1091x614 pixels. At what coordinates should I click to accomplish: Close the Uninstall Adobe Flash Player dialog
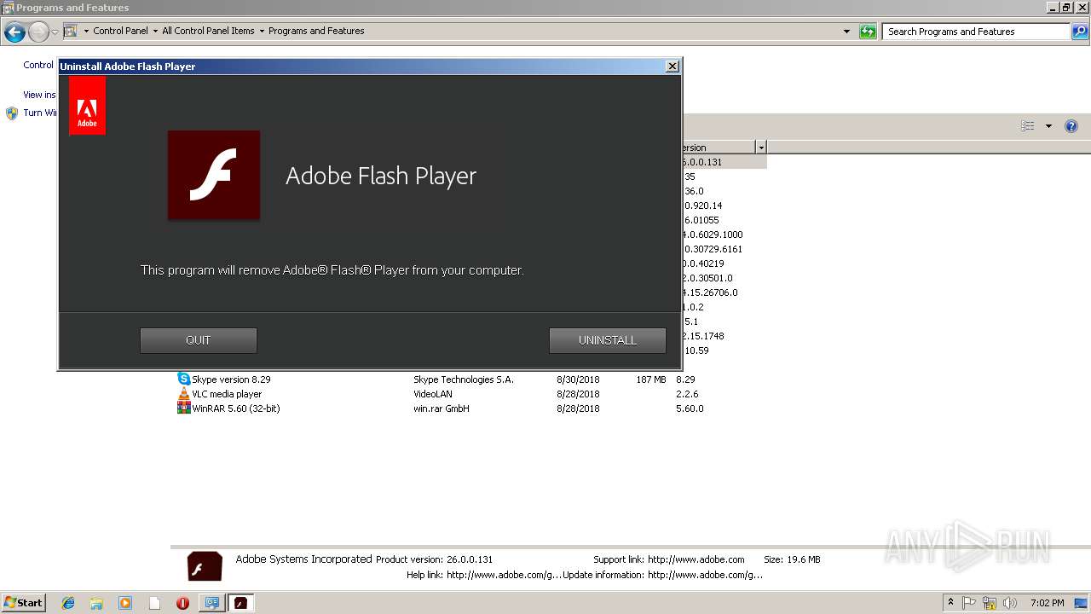672,66
